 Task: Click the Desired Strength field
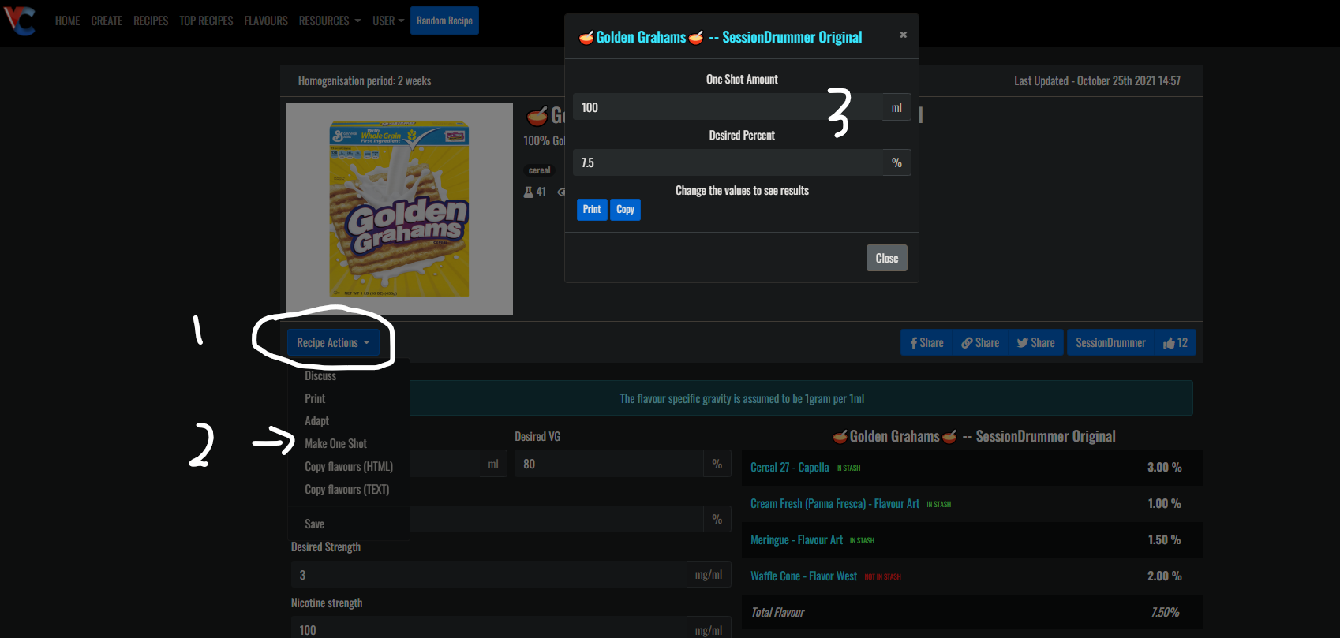pos(488,575)
